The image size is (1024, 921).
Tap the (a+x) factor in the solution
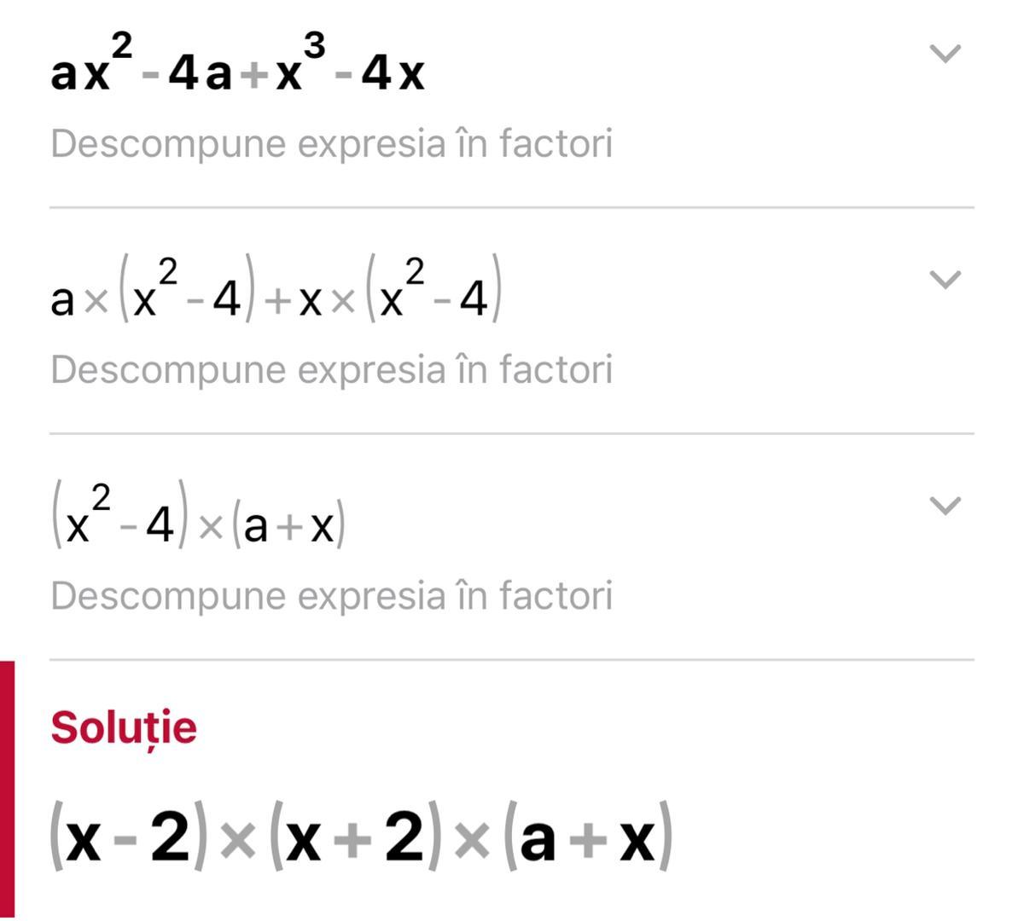(589, 838)
